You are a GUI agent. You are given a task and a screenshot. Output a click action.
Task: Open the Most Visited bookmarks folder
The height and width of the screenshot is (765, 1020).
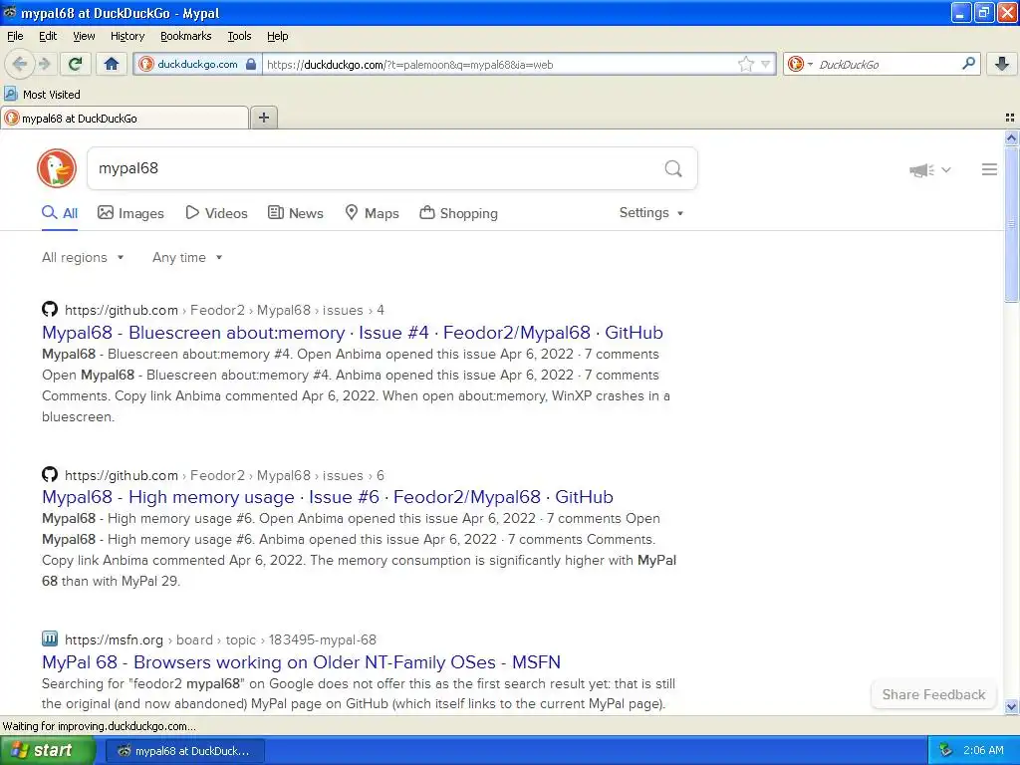tap(42, 95)
